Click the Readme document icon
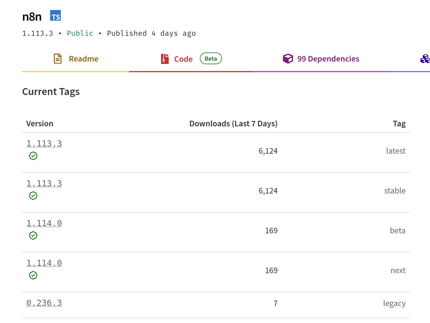430x323 pixels. [58, 59]
